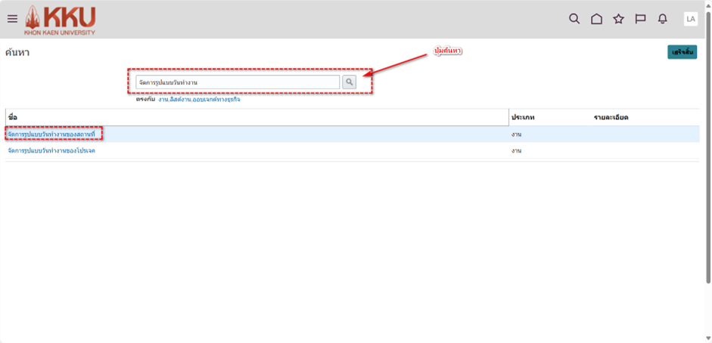Click the รายละเอียด column header
This screenshot has width=712, height=343.
coord(611,118)
